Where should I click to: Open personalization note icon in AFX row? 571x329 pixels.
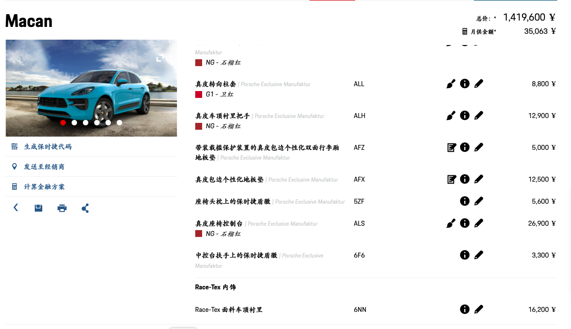point(452,179)
